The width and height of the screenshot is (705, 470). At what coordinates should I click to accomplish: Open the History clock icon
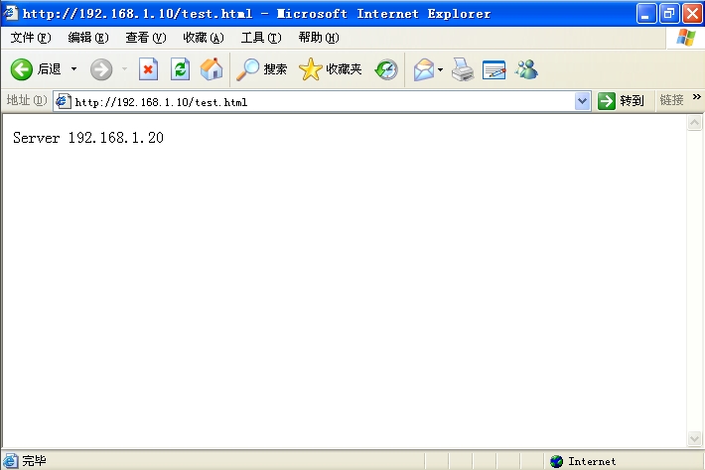click(386, 69)
